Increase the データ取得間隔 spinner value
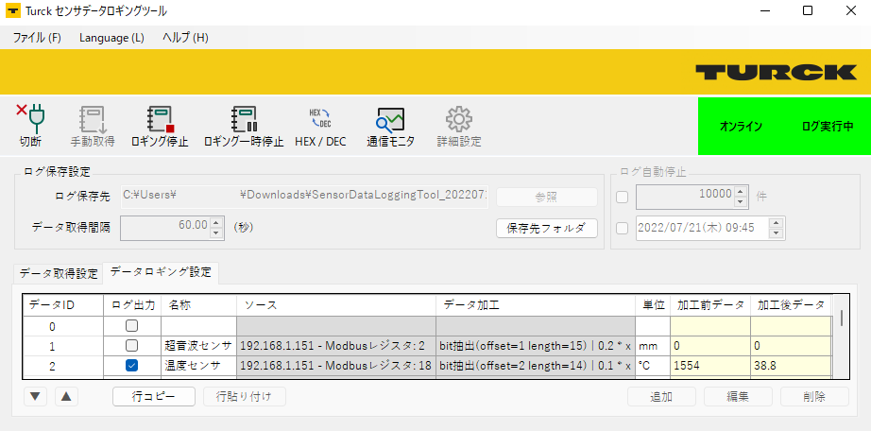This screenshot has width=871, height=431. pos(216,221)
